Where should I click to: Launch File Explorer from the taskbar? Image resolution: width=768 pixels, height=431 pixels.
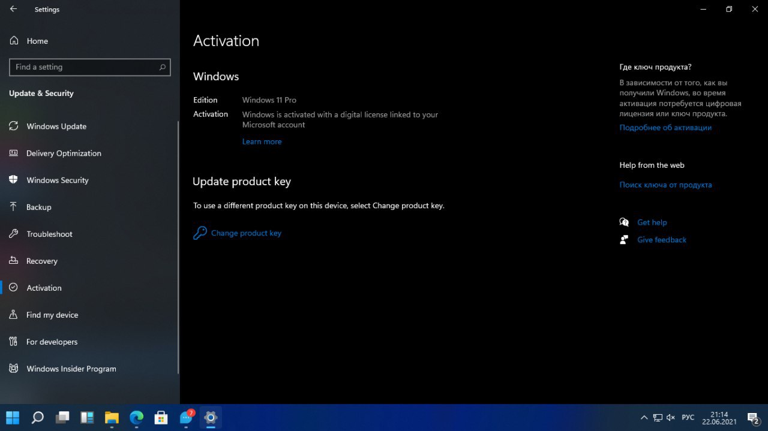112,417
